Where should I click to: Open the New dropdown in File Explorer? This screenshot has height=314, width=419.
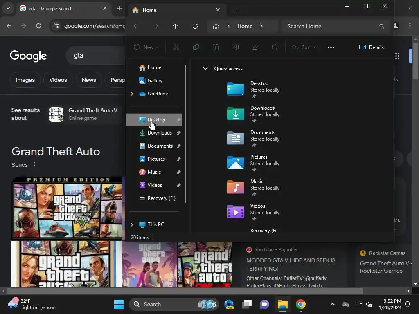(x=146, y=47)
